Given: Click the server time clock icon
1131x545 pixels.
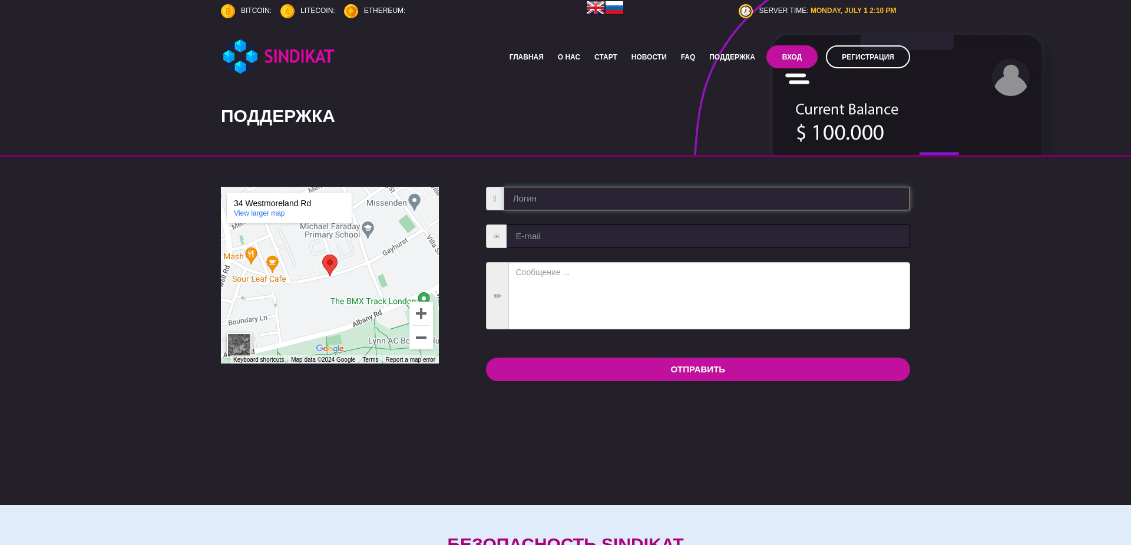Looking at the screenshot, I should tap(745, 11).
